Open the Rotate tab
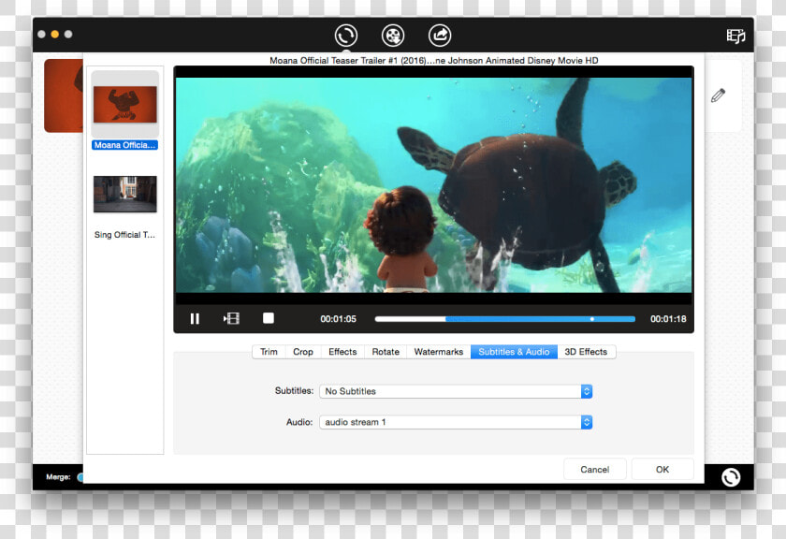The width and height of the screenshot is (786, 539). [x=386, y=352]
